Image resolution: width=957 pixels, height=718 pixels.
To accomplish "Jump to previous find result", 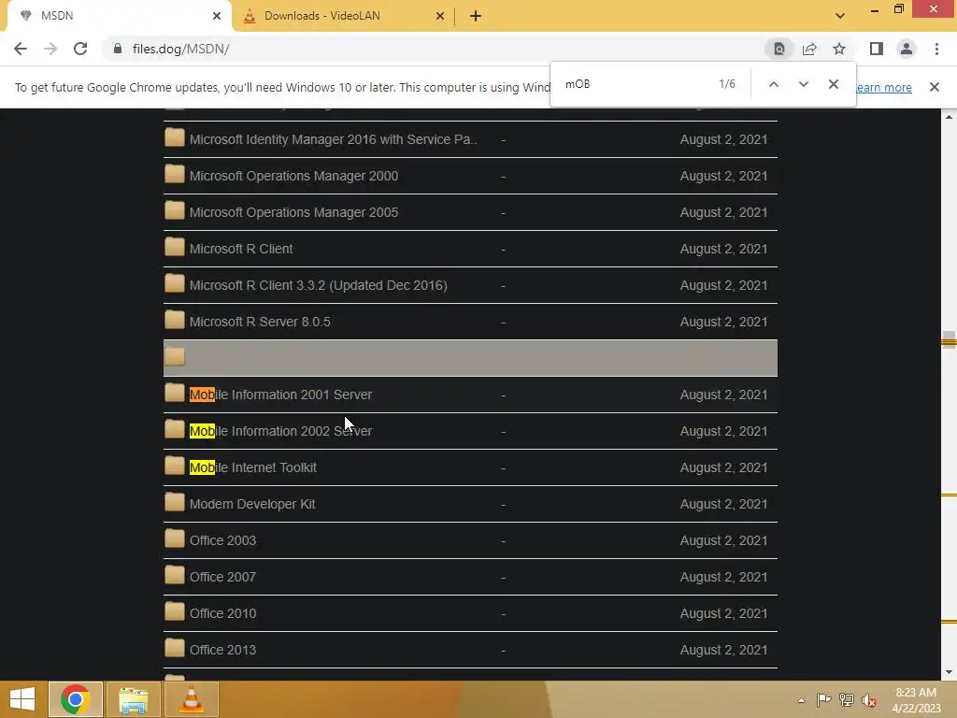I will tap(773, 84).
